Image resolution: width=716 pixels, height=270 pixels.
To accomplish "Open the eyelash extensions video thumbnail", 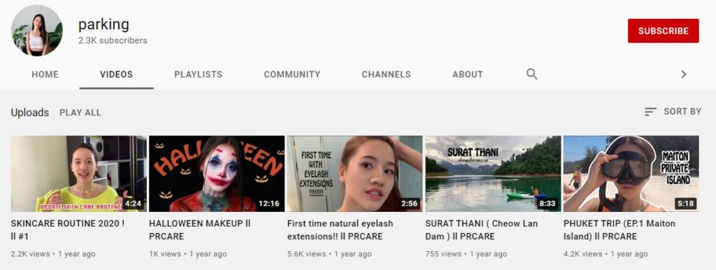I will point(355,173).
